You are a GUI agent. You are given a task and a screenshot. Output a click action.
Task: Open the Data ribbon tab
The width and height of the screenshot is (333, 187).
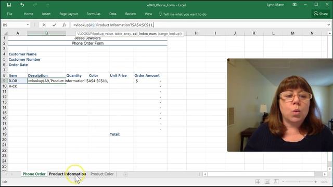(x=113, y=14)
